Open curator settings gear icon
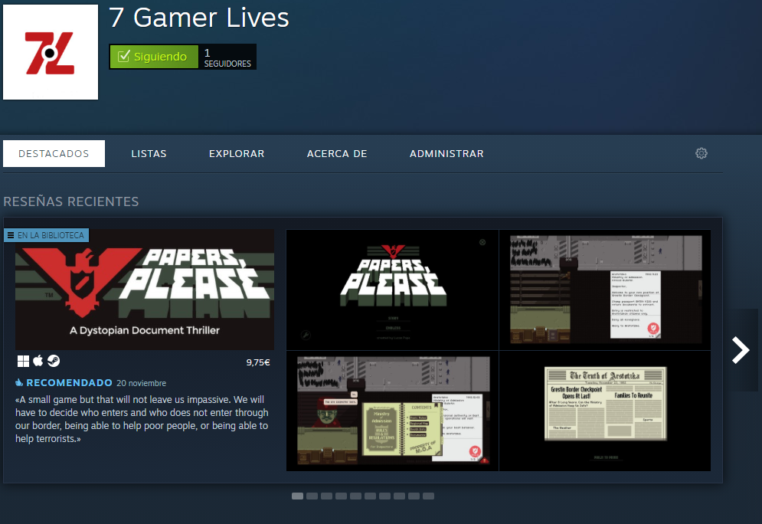This screenshot has height=524, width=762. click(701, 154)
